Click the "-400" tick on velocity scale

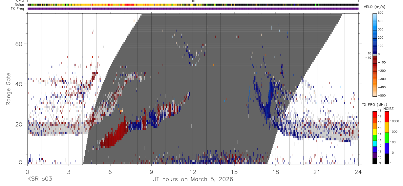[381, 87]
